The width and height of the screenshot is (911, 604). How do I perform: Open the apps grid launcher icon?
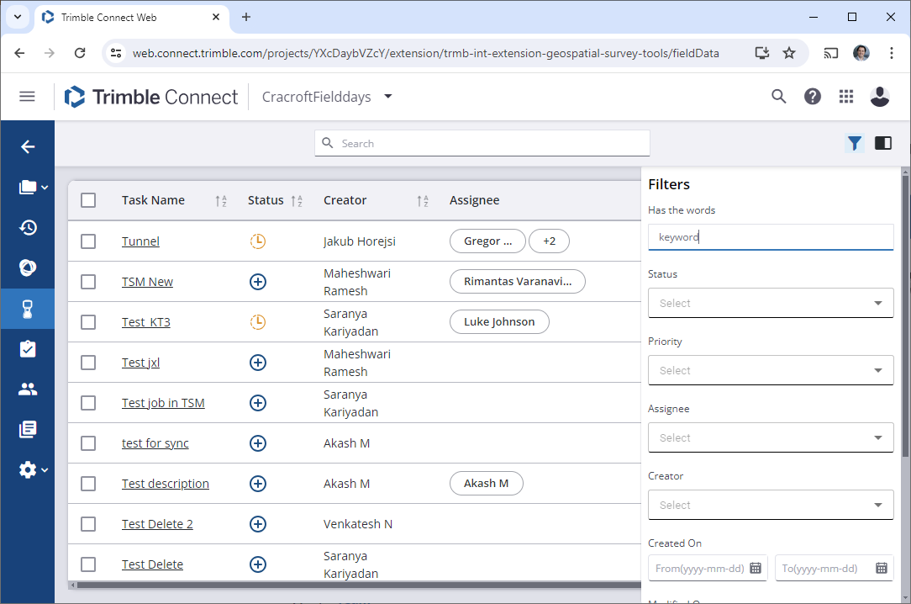coord(845,96)
